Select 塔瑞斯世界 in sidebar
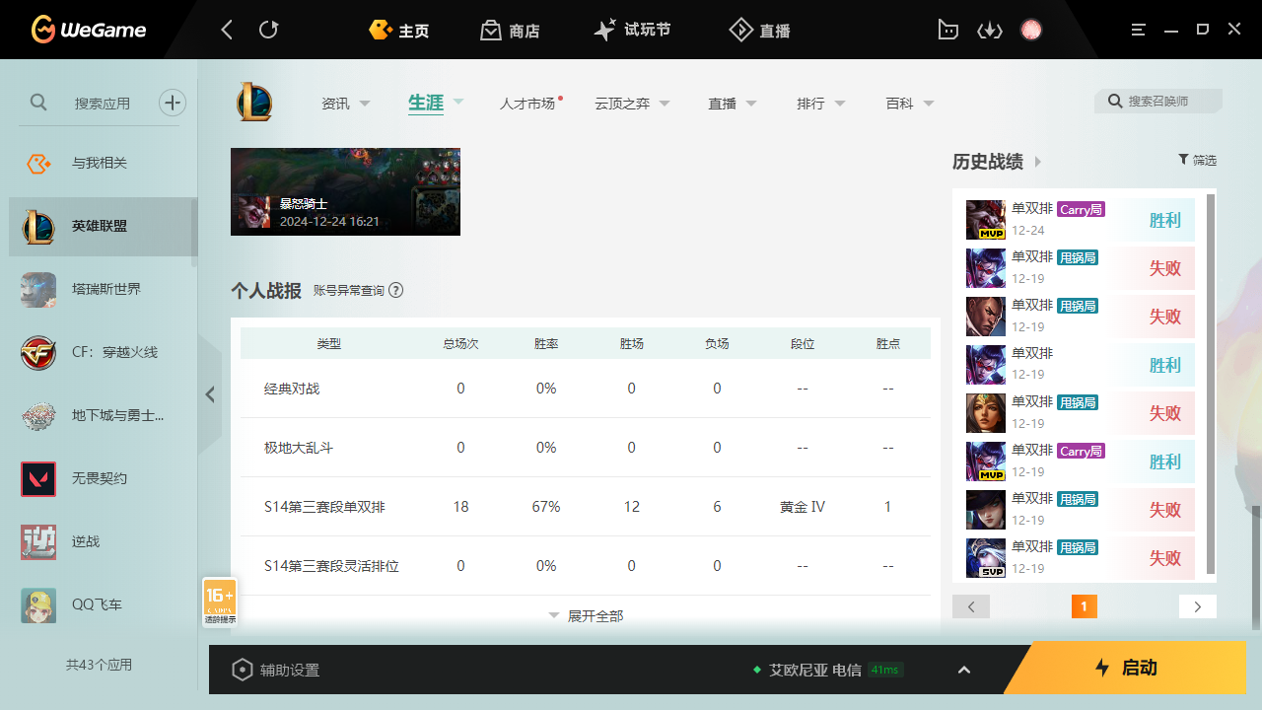Viewport: 1262px width, 710px height. point(104,289)
